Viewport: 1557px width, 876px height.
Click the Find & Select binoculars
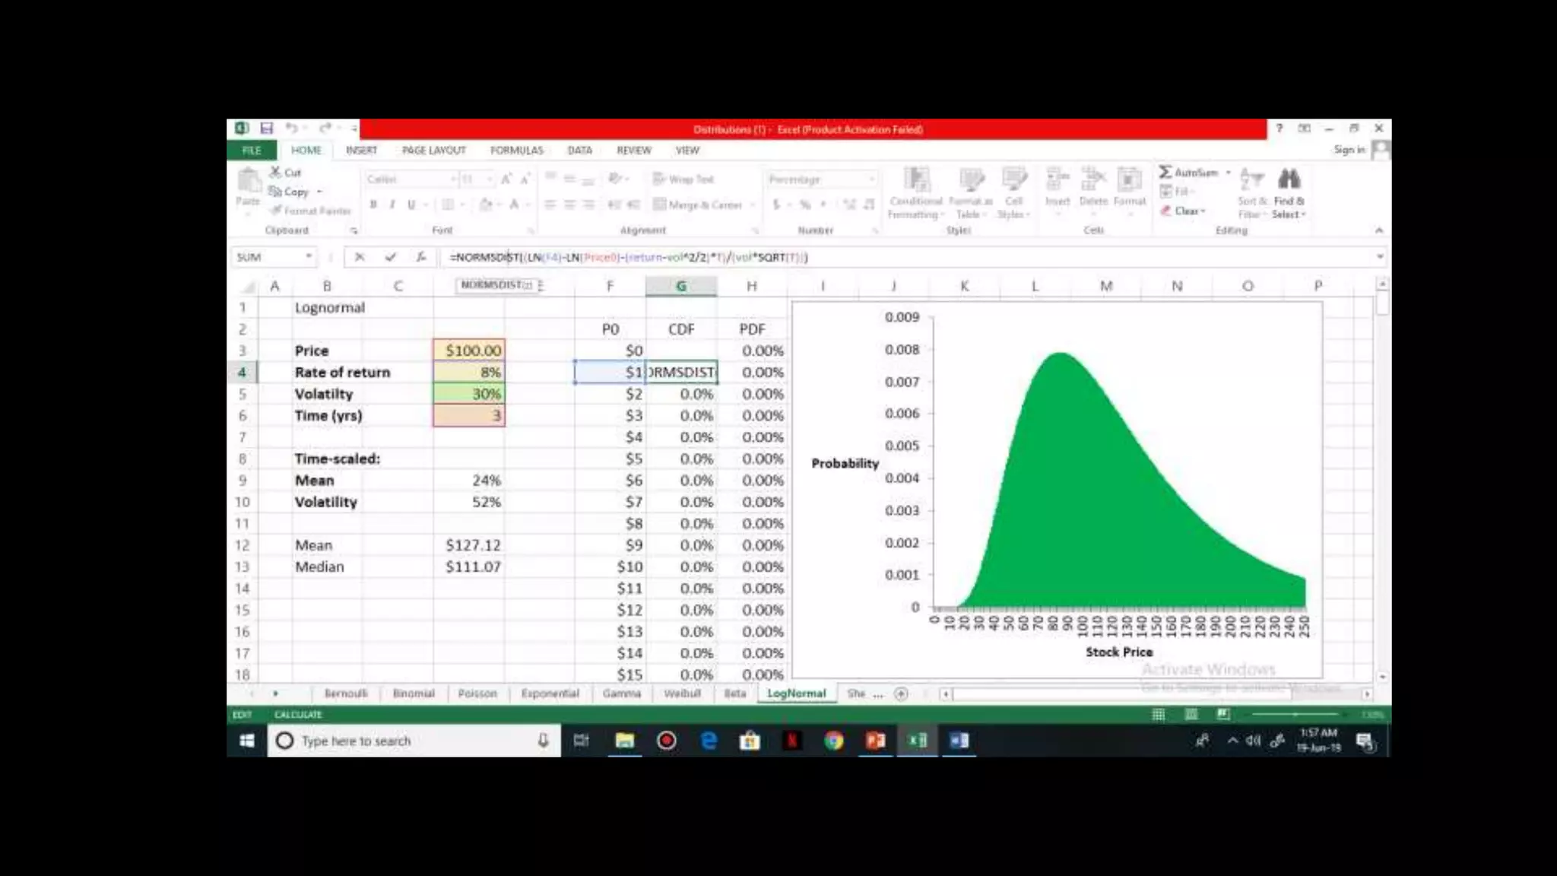coord(1289,180)
